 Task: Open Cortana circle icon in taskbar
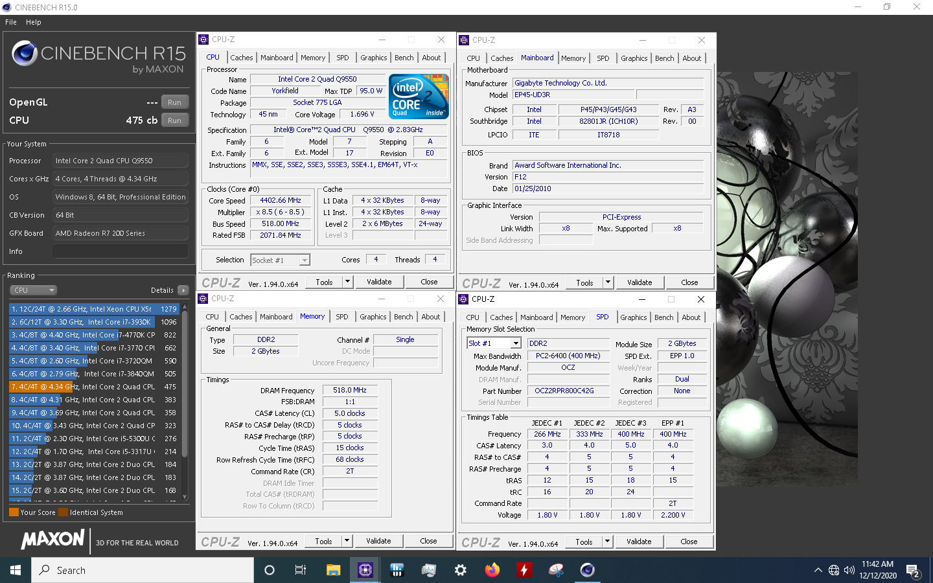(270, 570)
